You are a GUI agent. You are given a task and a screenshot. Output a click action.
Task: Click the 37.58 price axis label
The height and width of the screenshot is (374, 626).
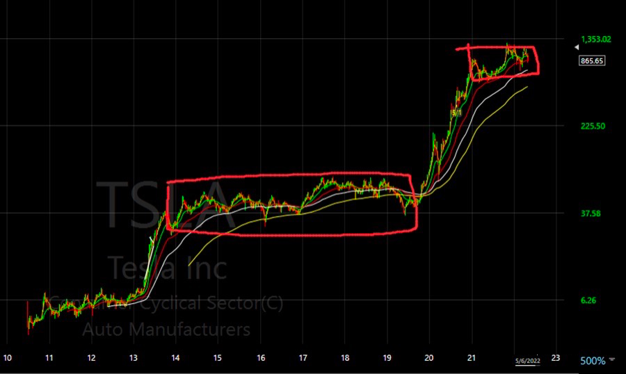click(x=591, y=213)
